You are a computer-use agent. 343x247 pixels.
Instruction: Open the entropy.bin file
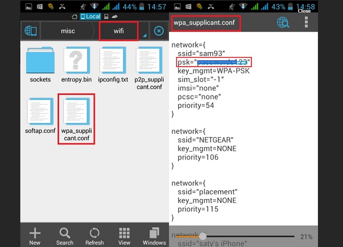[76, 63]
